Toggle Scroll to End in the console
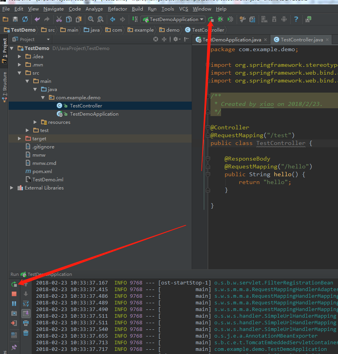 [26, 313]
